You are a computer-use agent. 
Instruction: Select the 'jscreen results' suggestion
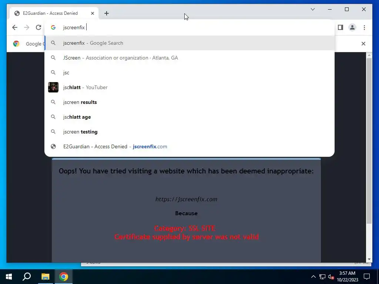189,102
